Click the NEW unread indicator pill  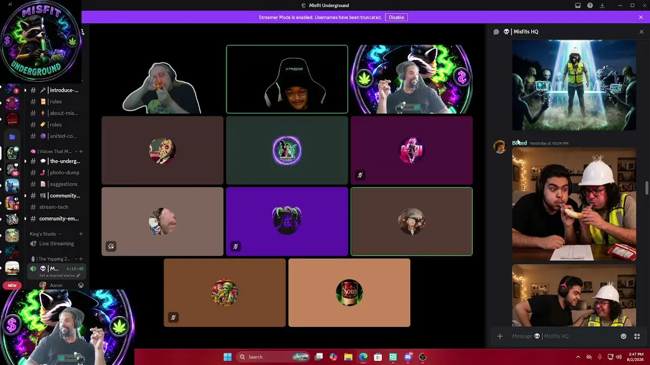[12, 285]
